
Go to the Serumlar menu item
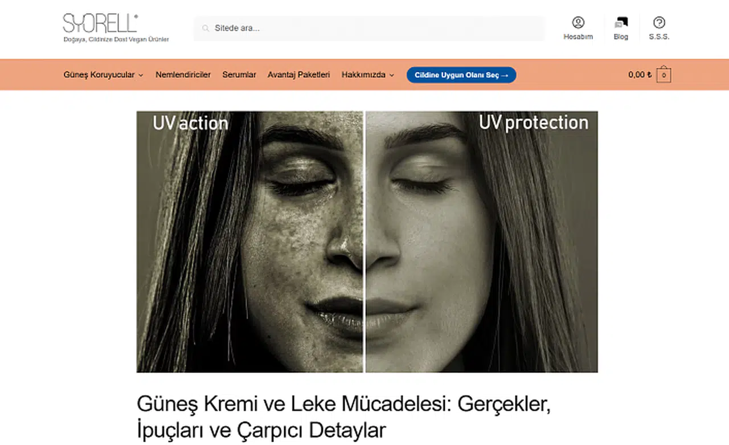(x=239, y=75)
